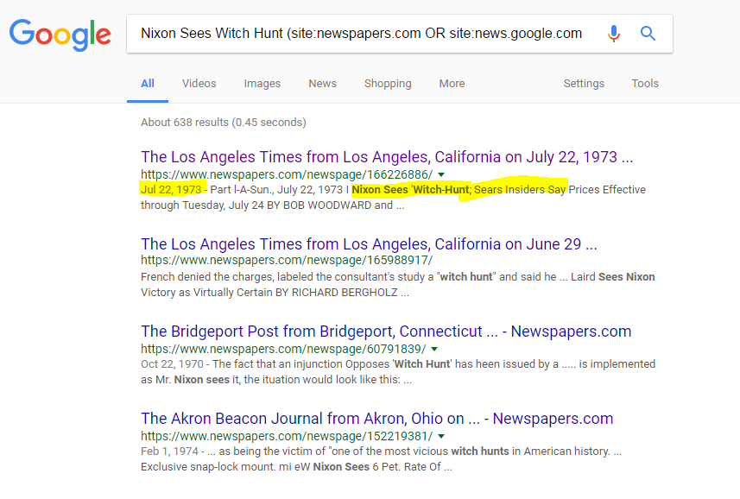This screenshot has height=499, width=740.
Task: Click 'Laird Sees Nixon' snippet text
Action: [612, 277]
